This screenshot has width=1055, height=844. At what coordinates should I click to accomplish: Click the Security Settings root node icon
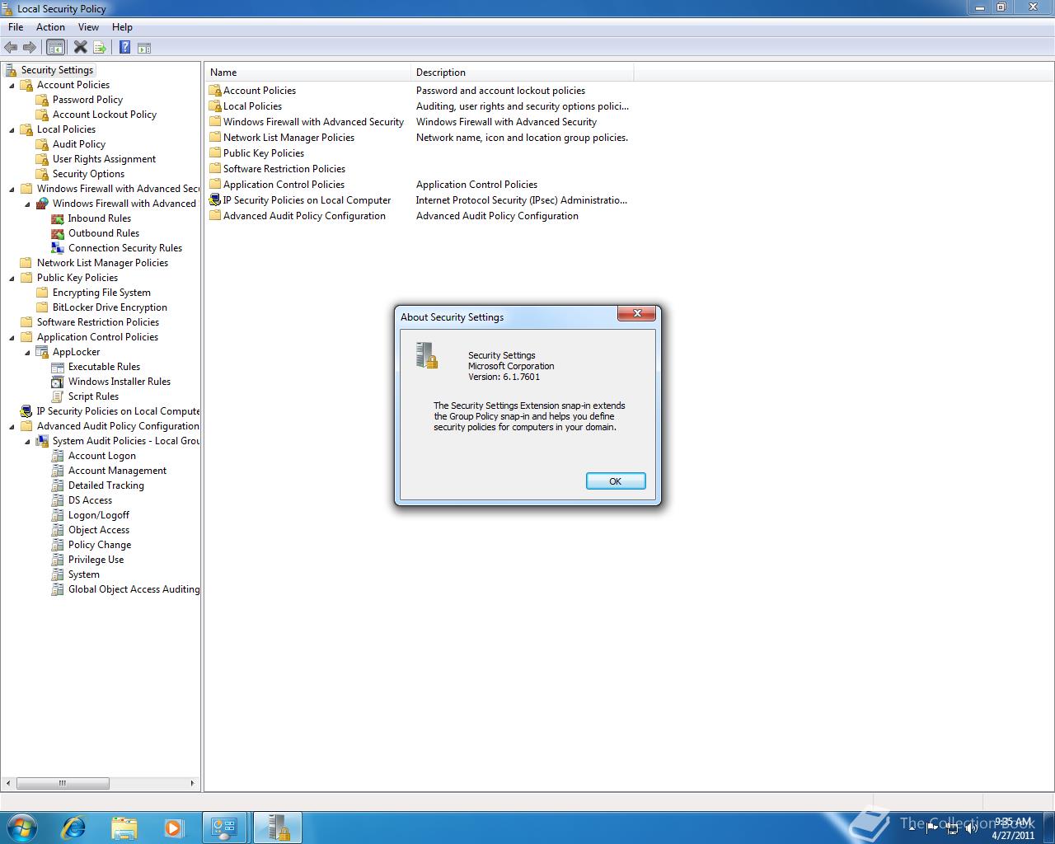(11, 70)
